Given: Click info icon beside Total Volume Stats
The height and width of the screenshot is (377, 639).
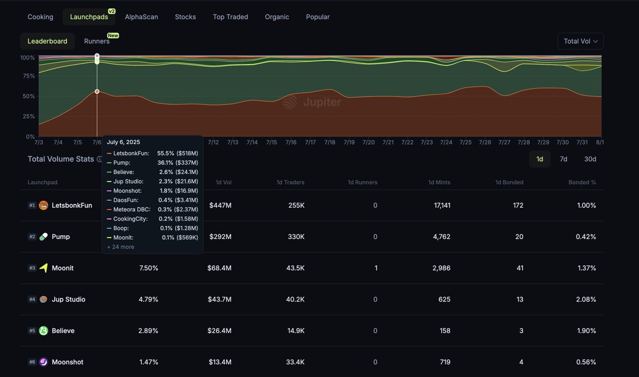Looking at the screenshot, I should [x=100, y=159].
